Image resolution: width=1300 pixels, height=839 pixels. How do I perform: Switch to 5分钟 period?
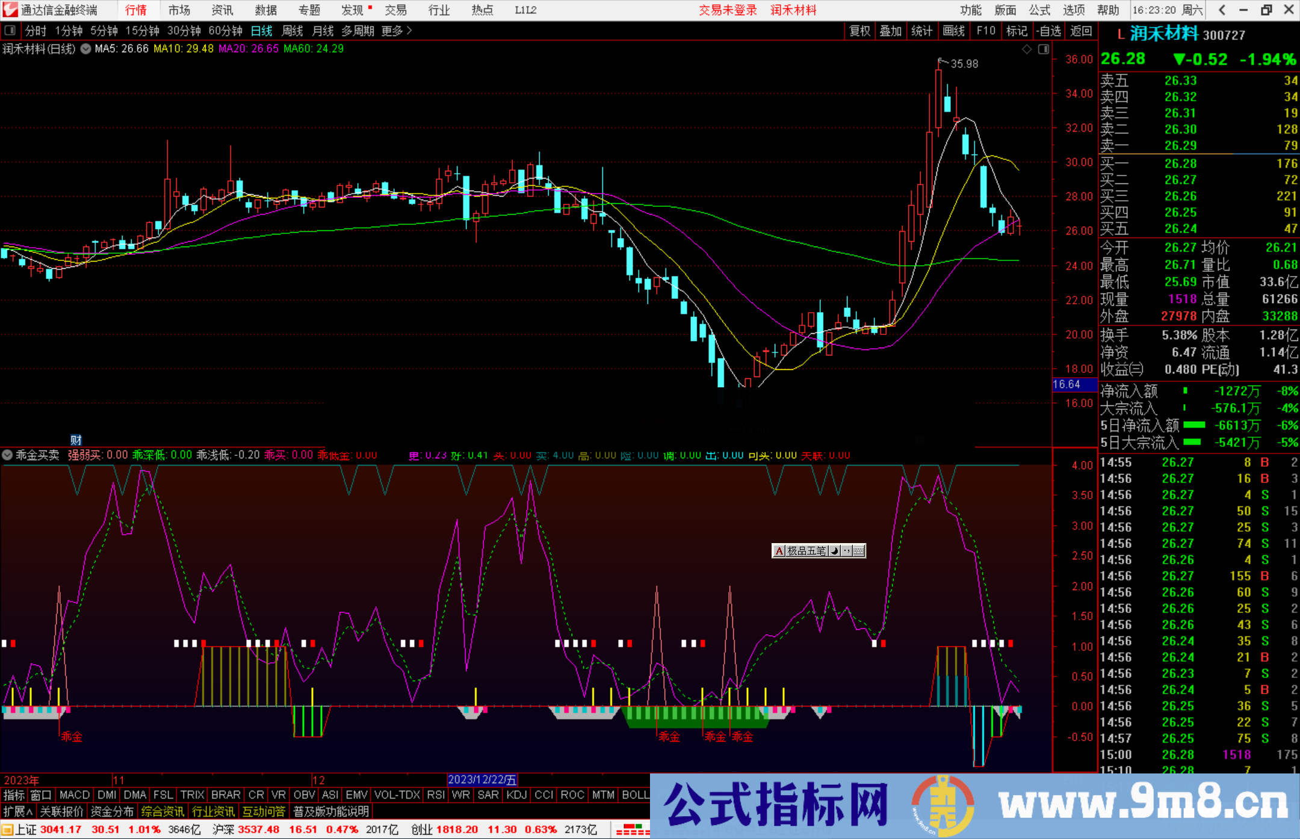tap(104, 31)
